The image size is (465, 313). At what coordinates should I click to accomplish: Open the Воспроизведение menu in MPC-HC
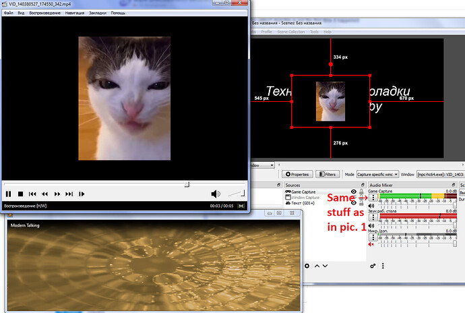pyautogui.click(x=44, y=13)
